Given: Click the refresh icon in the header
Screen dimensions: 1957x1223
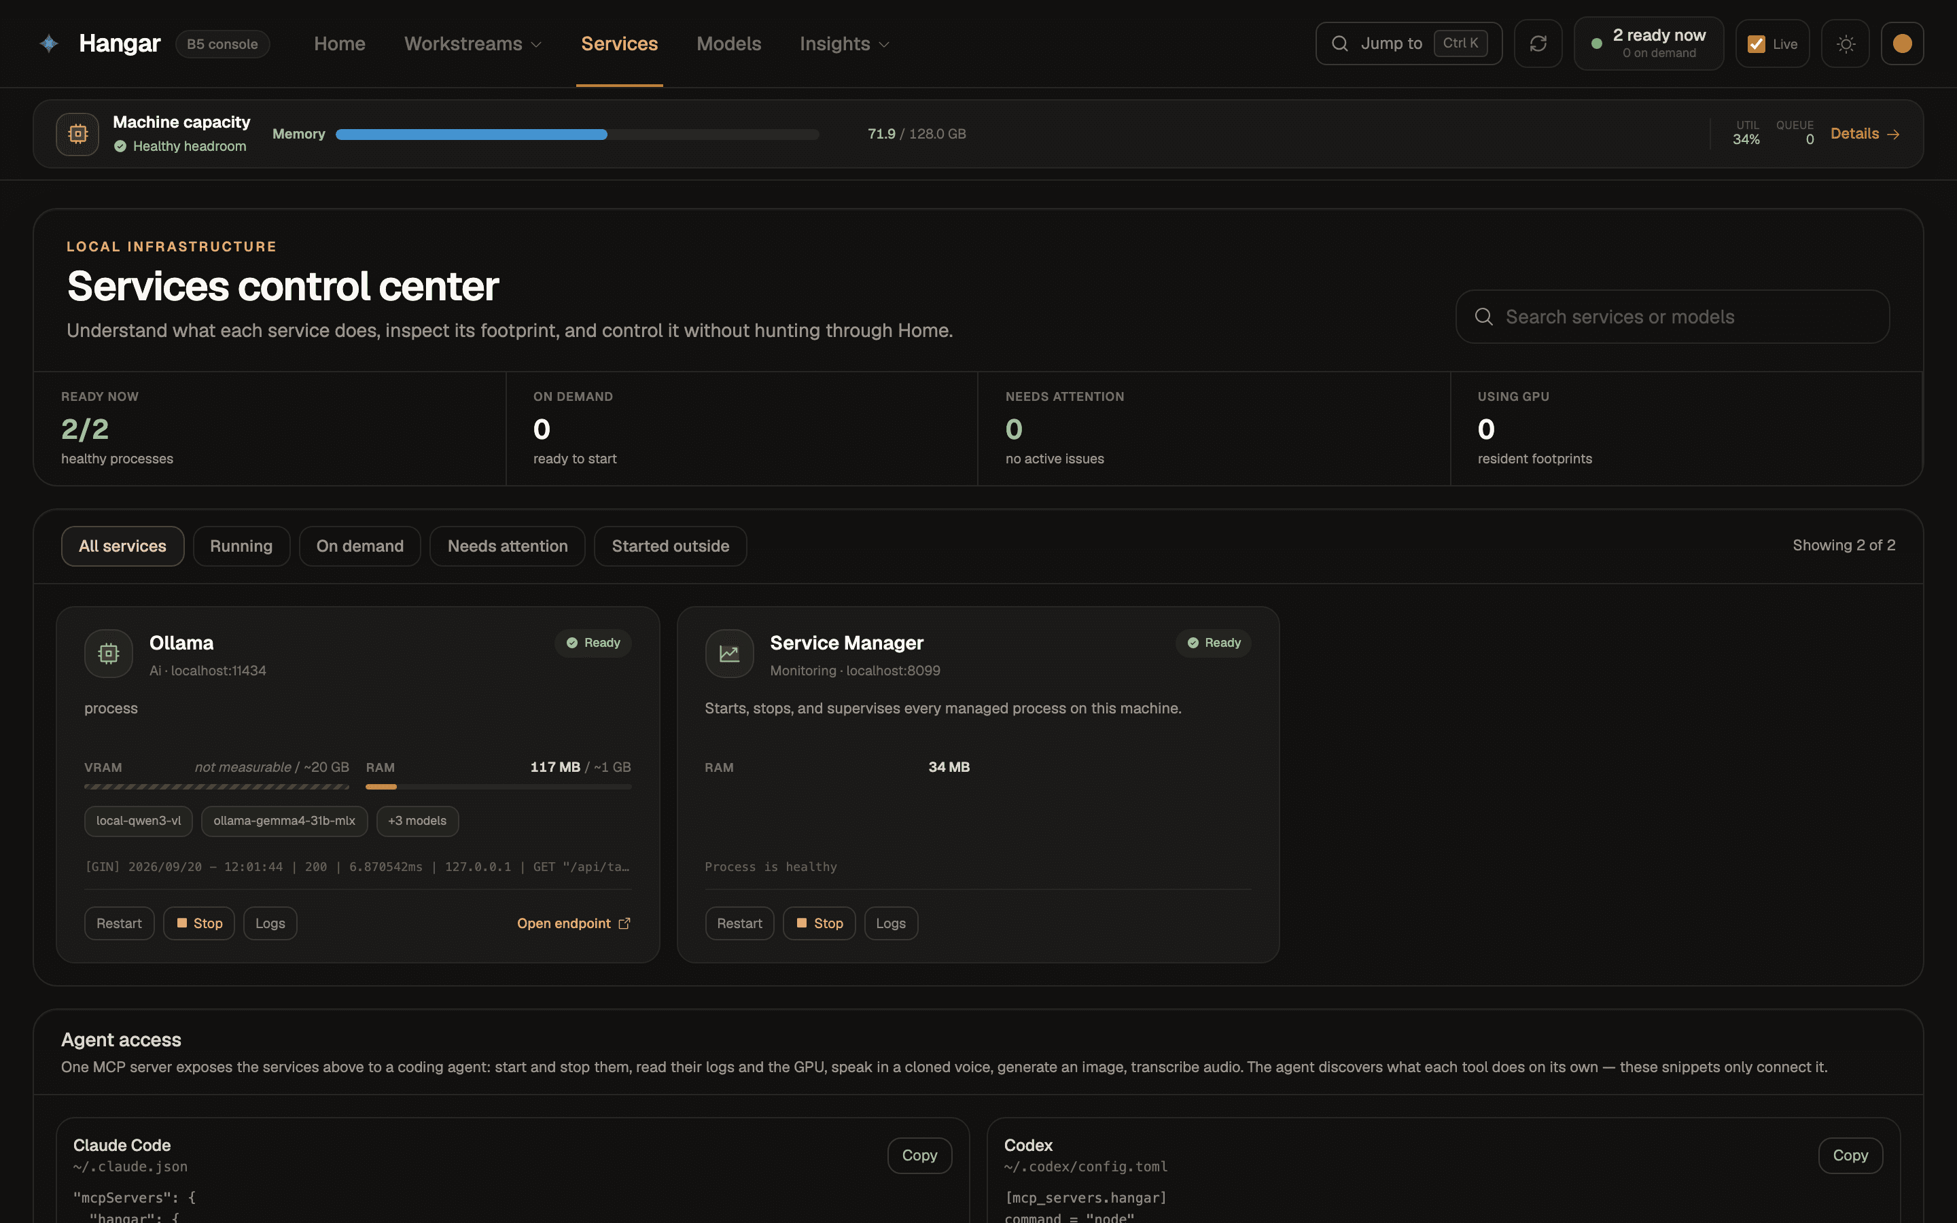Looking at the screenshot, I should click(x=1538, y=43).
